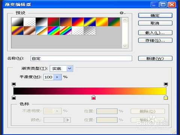Viewport: 180px width, 135px height.
Task: Select the red midpoint color stop
Action: coord(93,97)
